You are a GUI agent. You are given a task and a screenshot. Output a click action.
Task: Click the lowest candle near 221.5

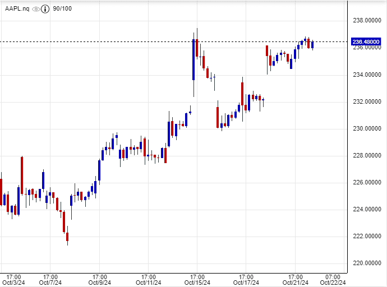point(67,237)
